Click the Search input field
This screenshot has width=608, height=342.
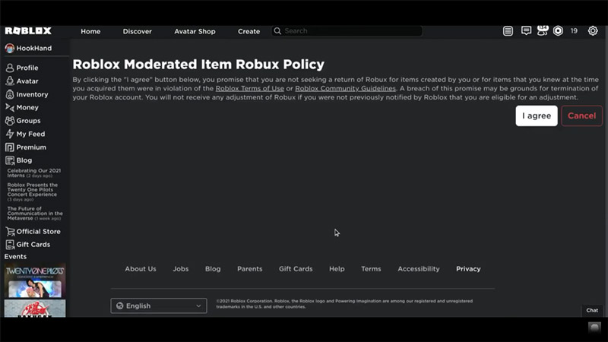tap(350, 31)
